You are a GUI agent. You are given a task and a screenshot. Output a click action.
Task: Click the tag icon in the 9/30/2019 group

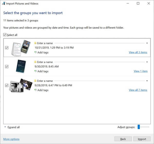tap(35, 71)
